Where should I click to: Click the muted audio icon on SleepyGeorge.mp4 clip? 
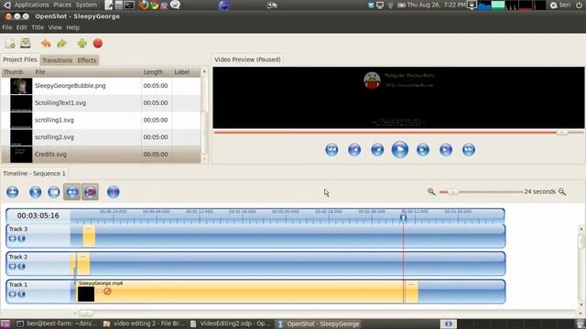[x=107, y=292]
